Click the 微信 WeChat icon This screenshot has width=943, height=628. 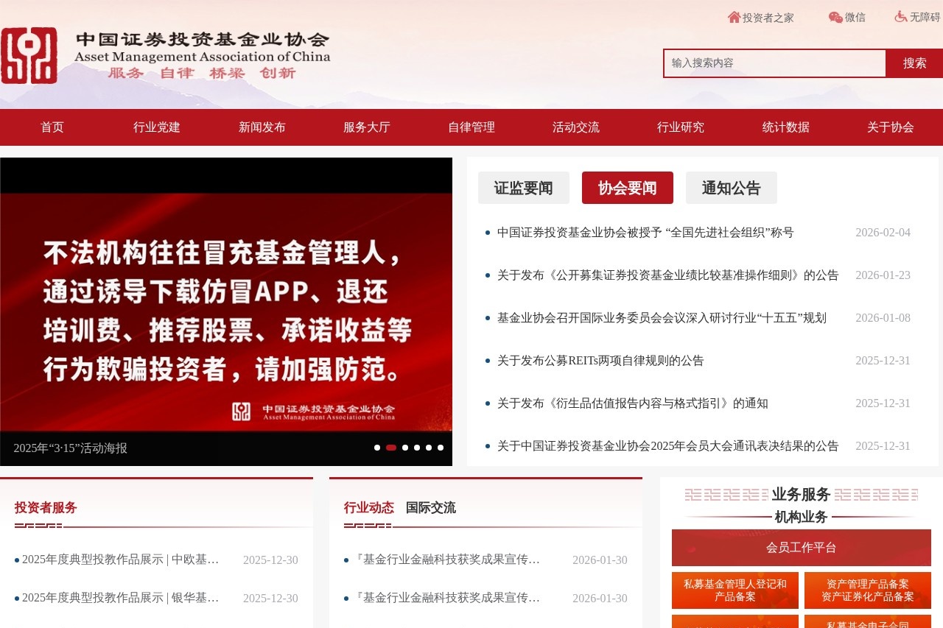pos(835,17)
